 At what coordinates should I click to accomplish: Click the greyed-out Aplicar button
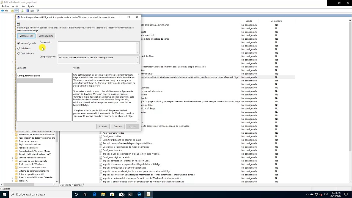(133, 127)
